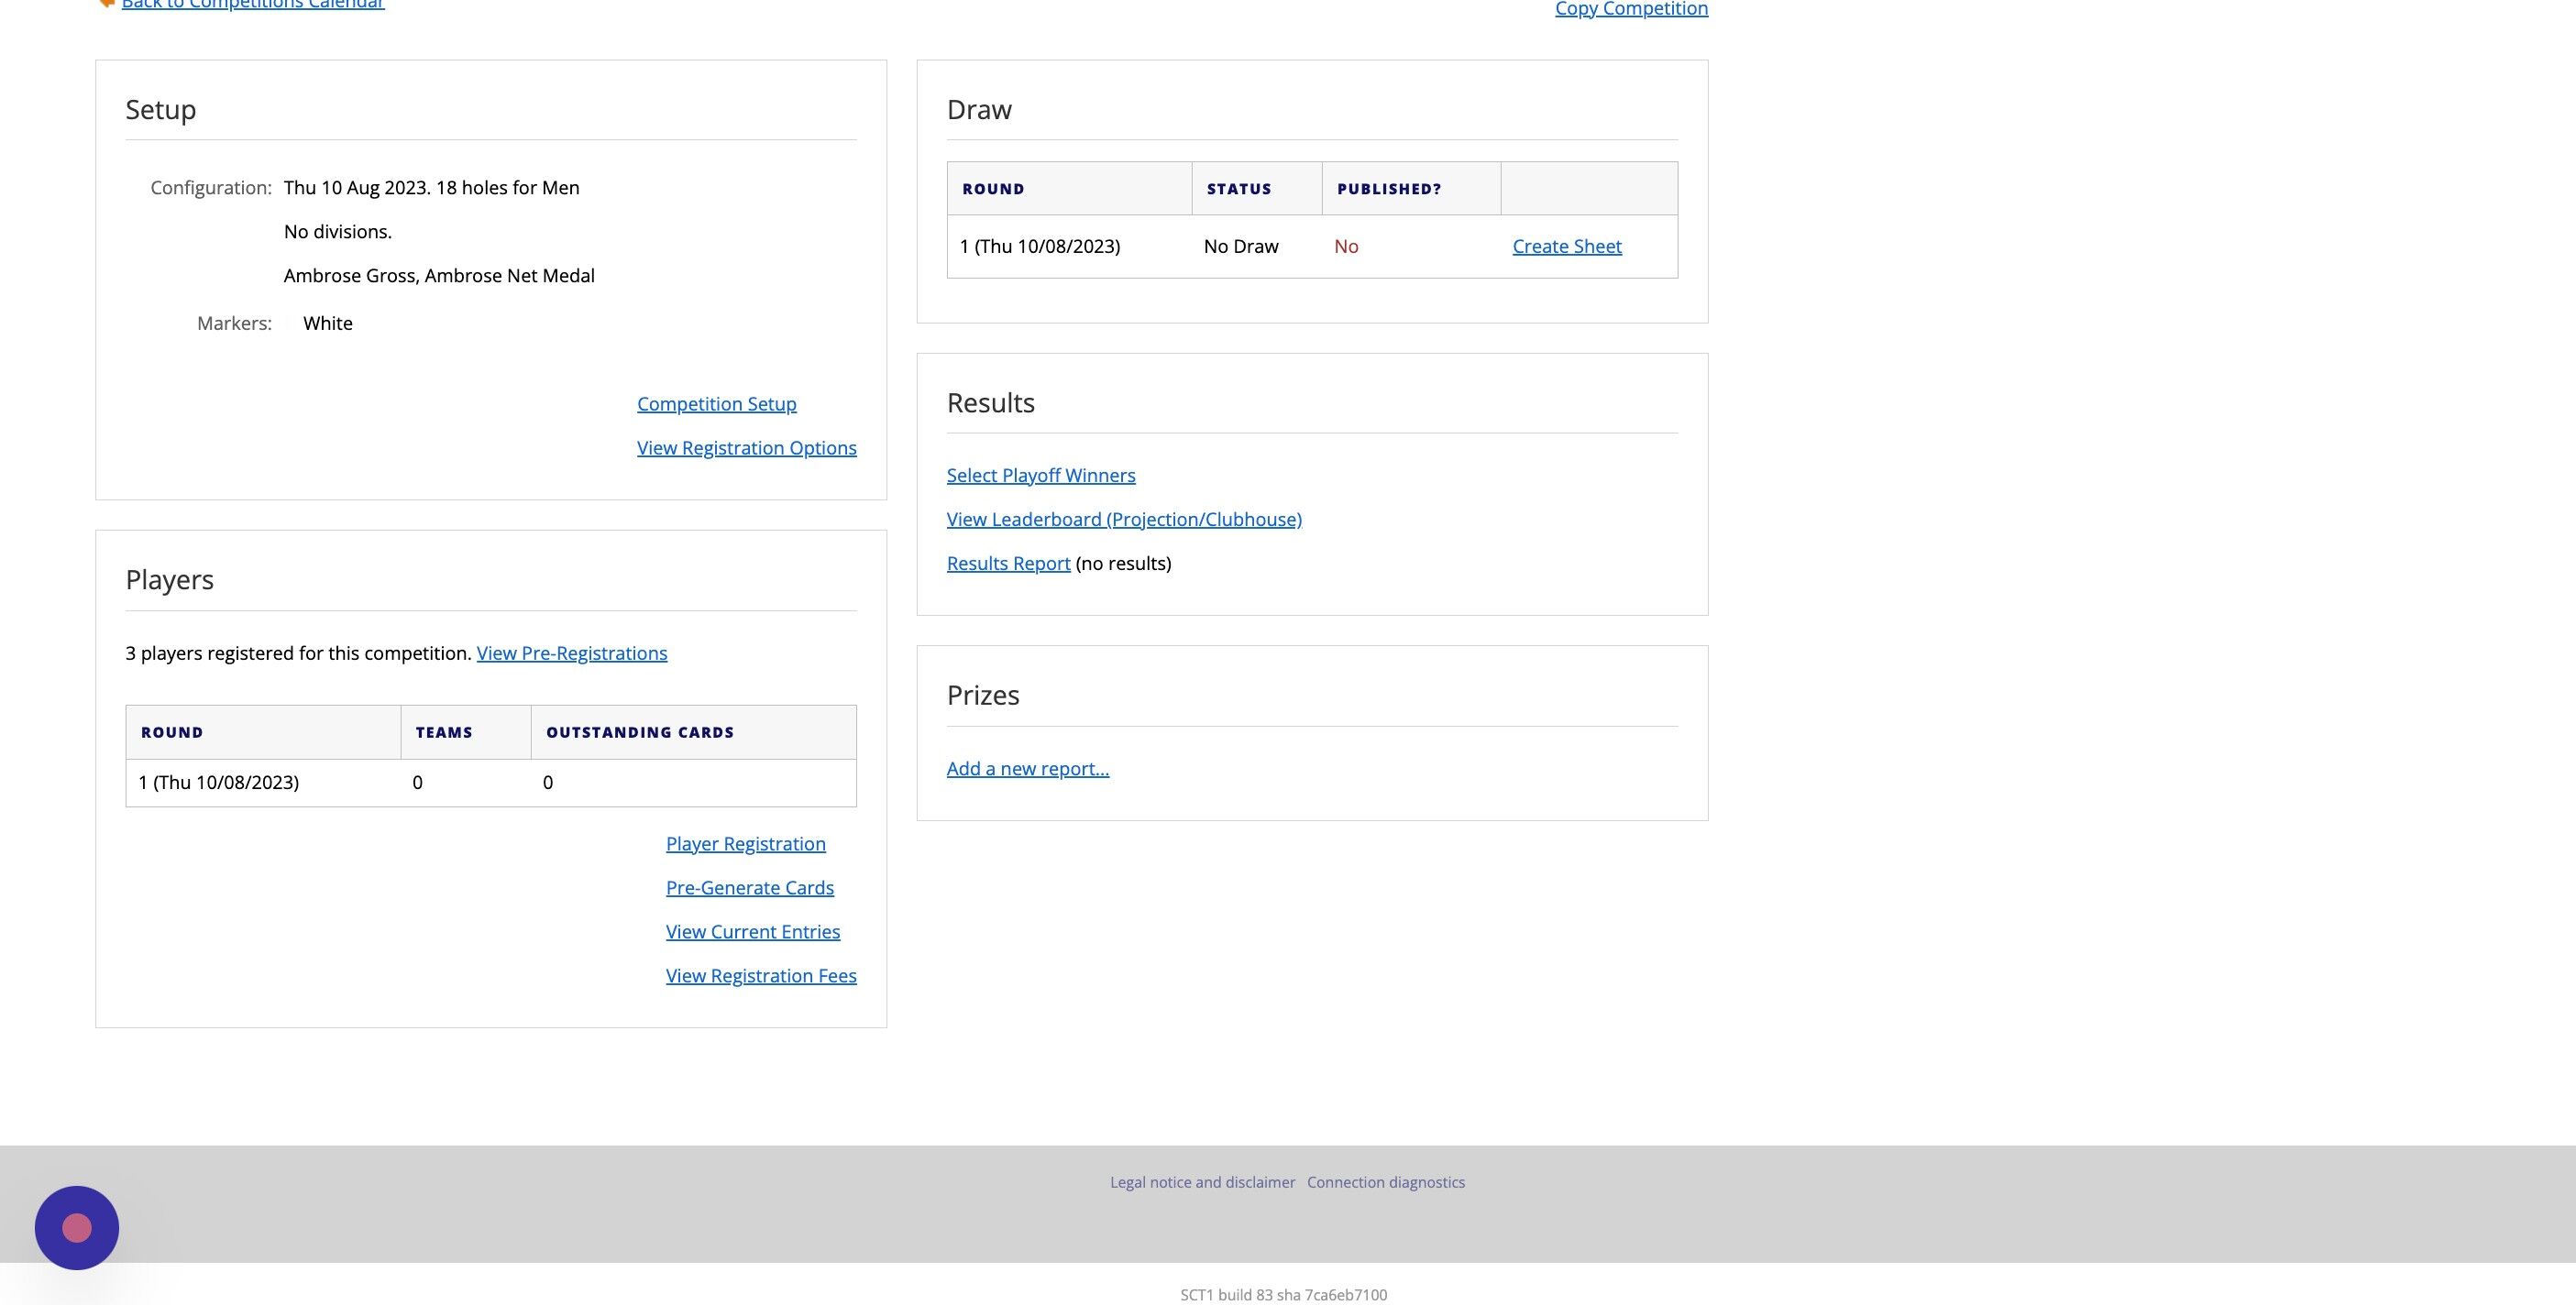Click Pre-Generate Cards link
2576x1305 pixels.
749,888
